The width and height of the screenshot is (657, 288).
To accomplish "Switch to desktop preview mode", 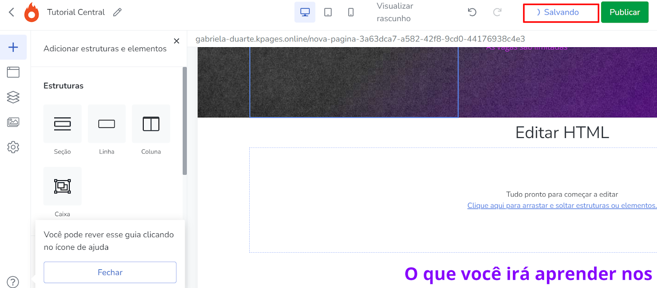I will [x=305, y=12].
